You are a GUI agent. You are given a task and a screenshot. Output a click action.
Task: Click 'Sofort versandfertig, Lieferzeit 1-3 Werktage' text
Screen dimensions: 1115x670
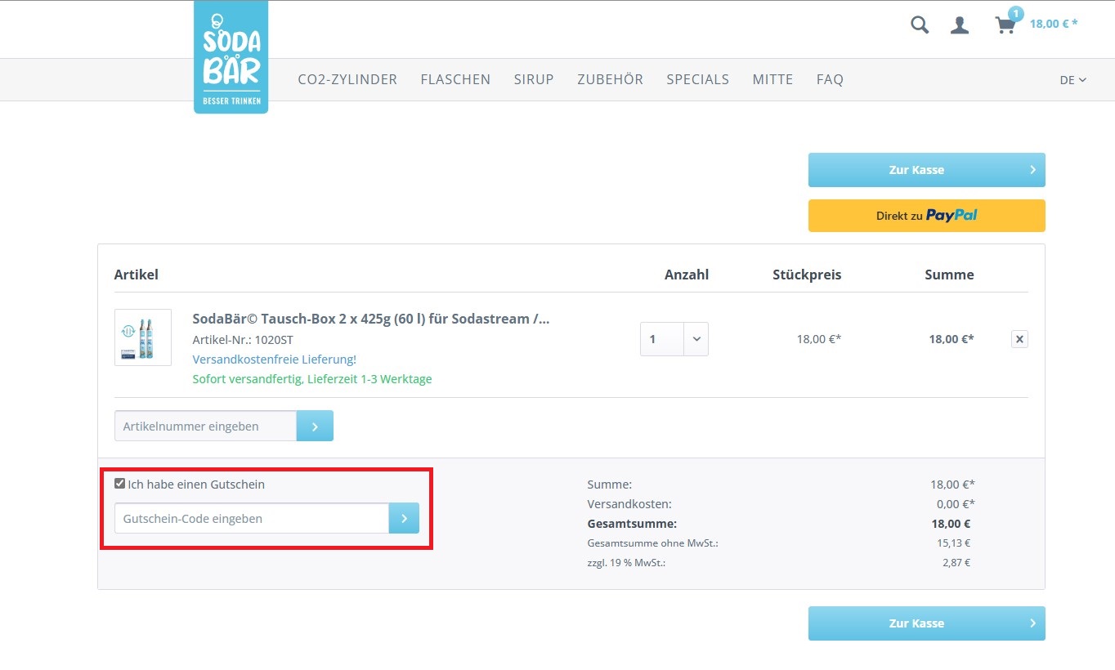click(312, 379)
